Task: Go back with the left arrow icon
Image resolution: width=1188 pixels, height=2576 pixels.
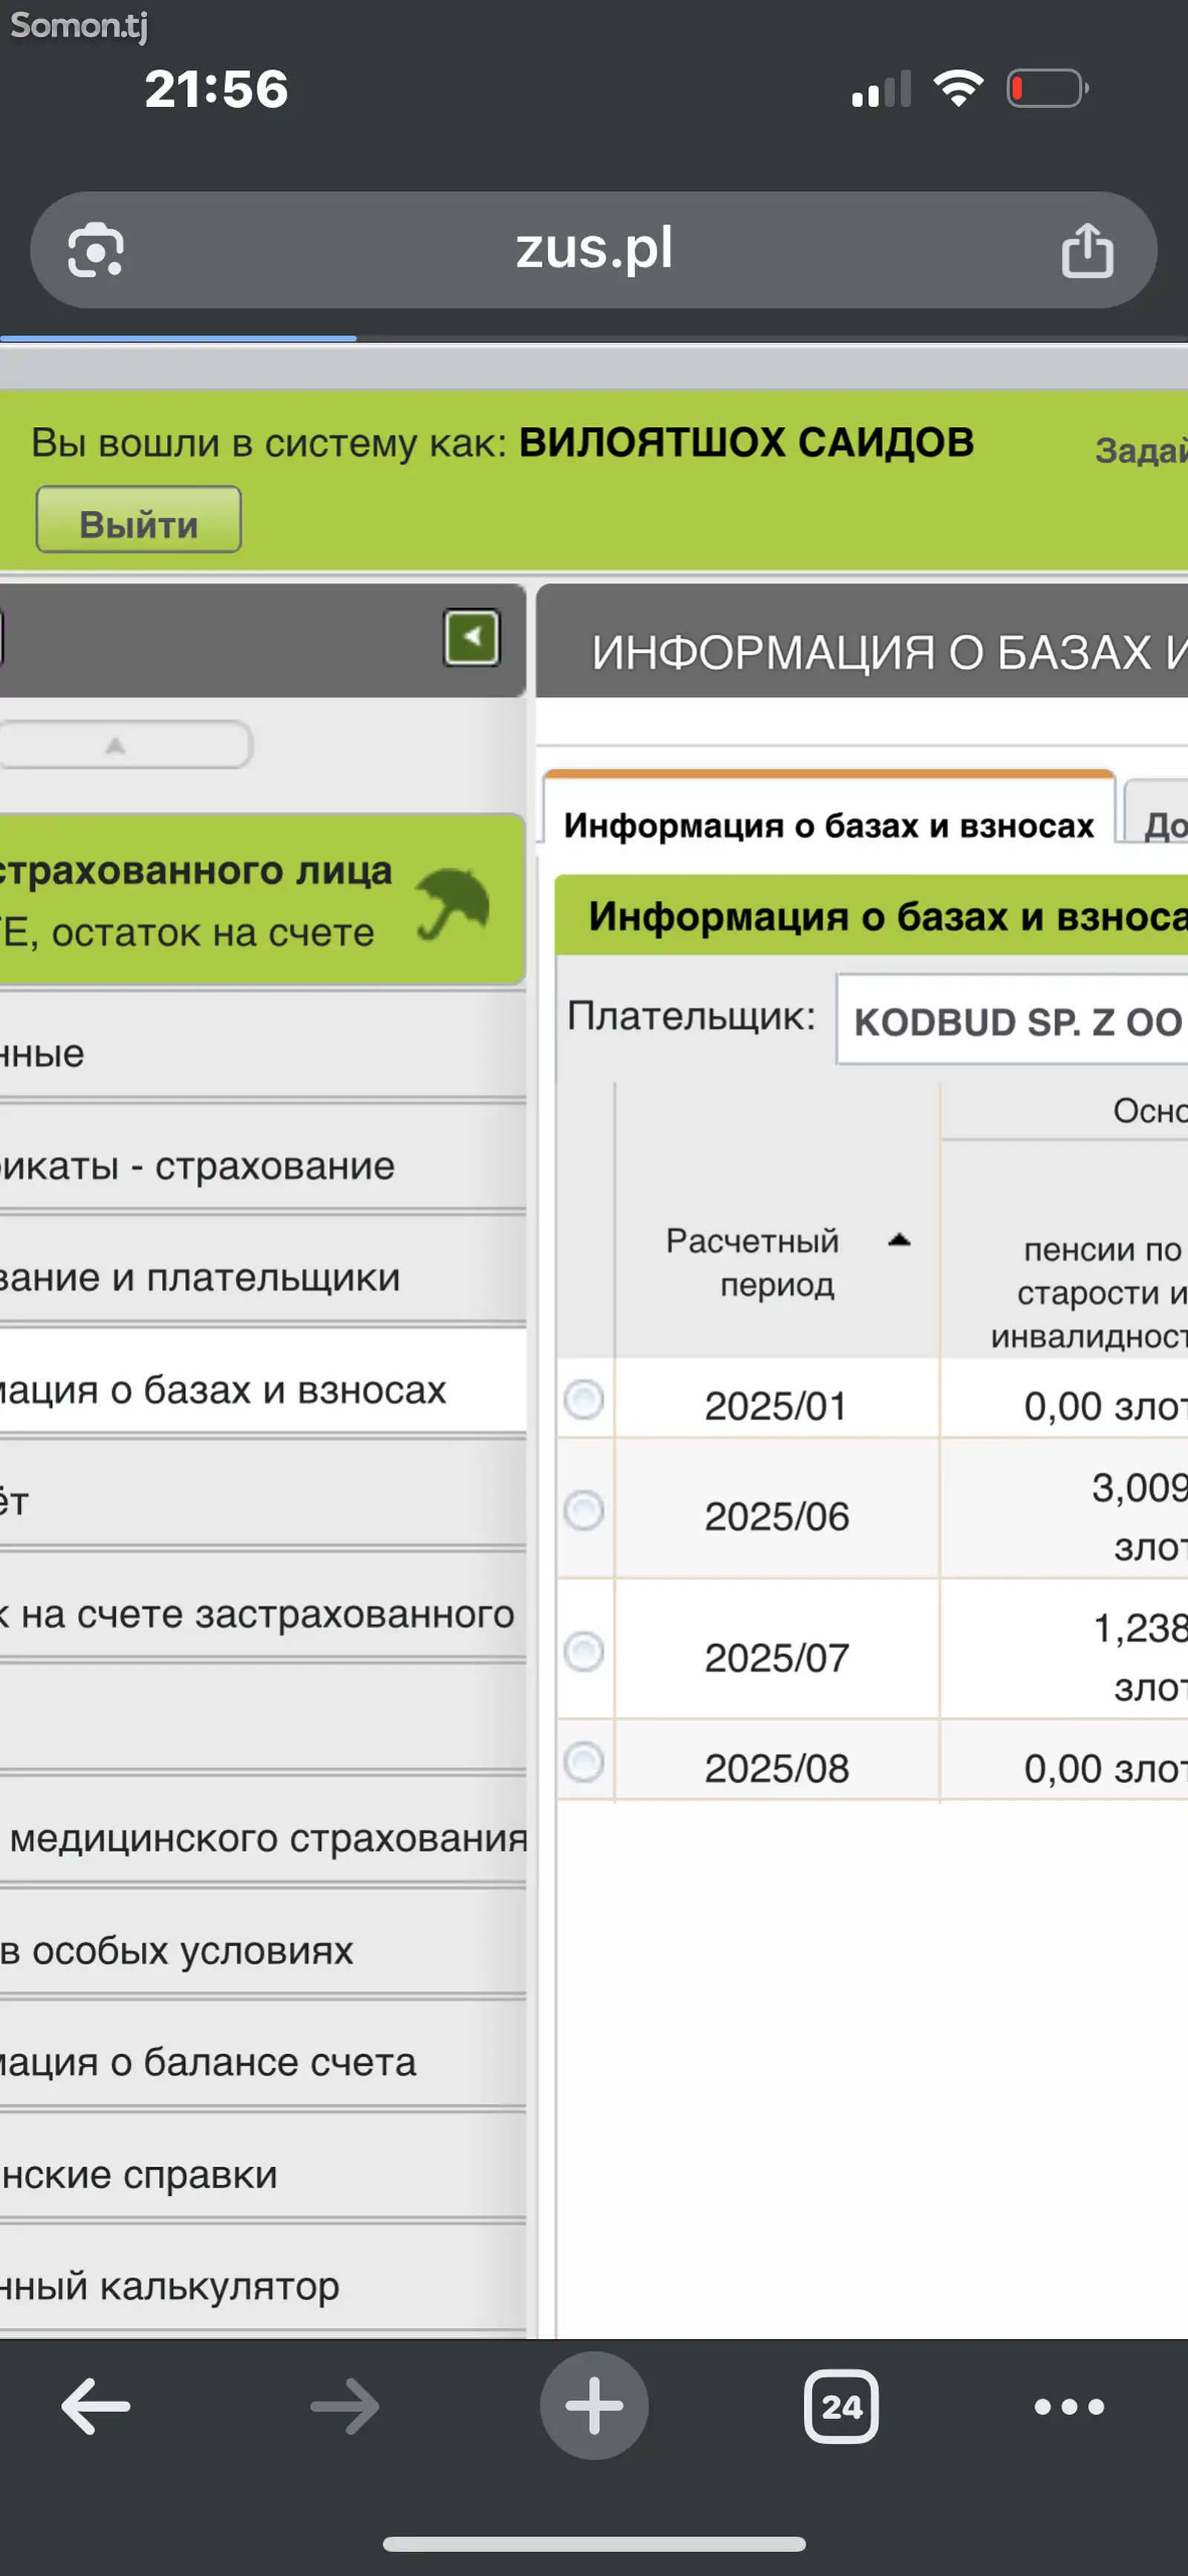Action: click(x=96, y=2406)
